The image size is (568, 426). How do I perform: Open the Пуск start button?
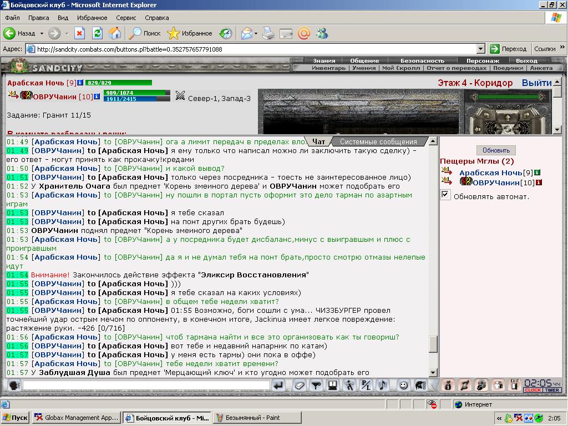(15, 418)
